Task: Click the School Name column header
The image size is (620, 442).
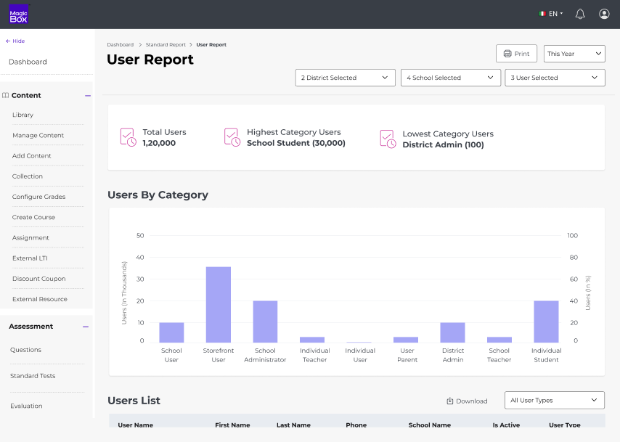Action: [429, 425]
